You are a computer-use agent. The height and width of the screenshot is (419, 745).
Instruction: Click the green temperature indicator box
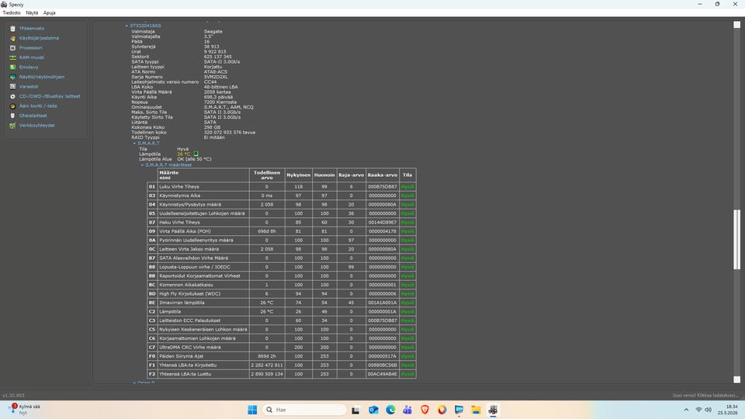pos(196,154)
